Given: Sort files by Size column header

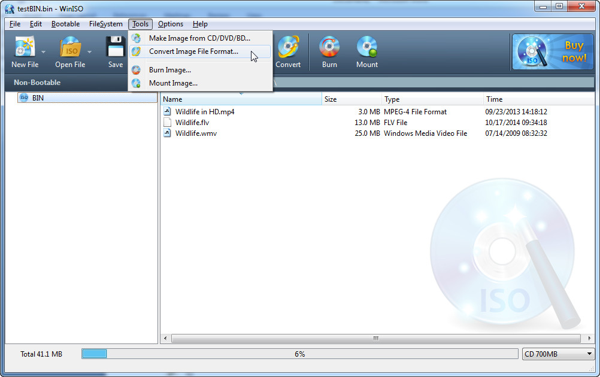Looking at the screenshot, I should pos(351,99).
